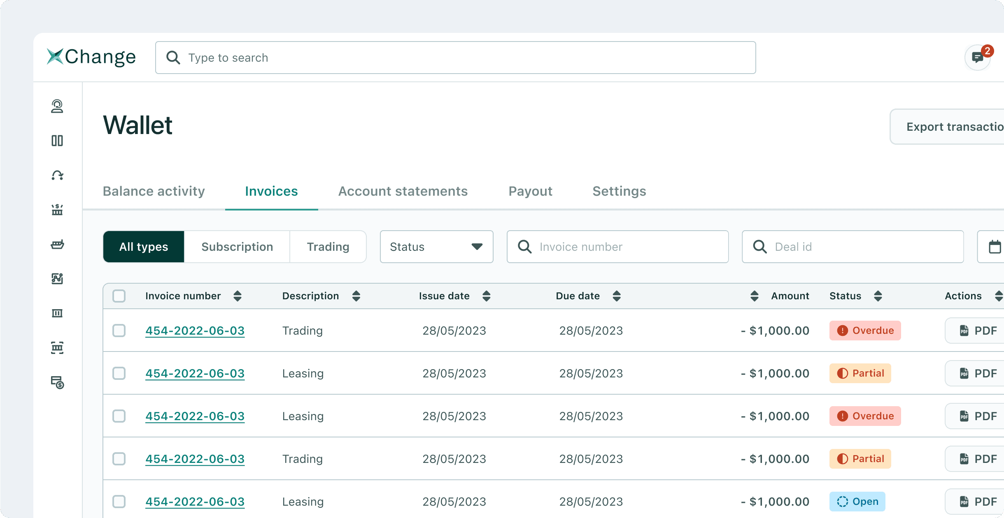The width and height of the screenshot is (1004, 518).
Task: Click the Overdue status badge in first row
Action: (865, 331)
